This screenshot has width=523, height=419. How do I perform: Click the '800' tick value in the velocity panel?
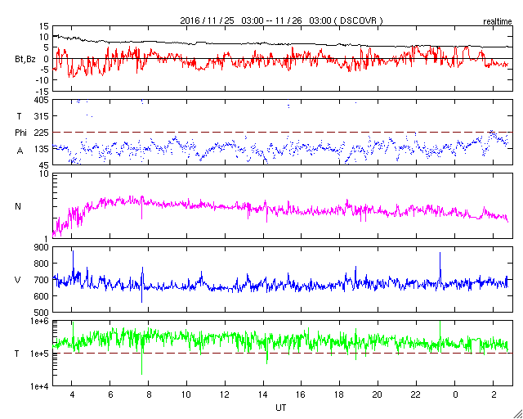(x=42, y=264)
